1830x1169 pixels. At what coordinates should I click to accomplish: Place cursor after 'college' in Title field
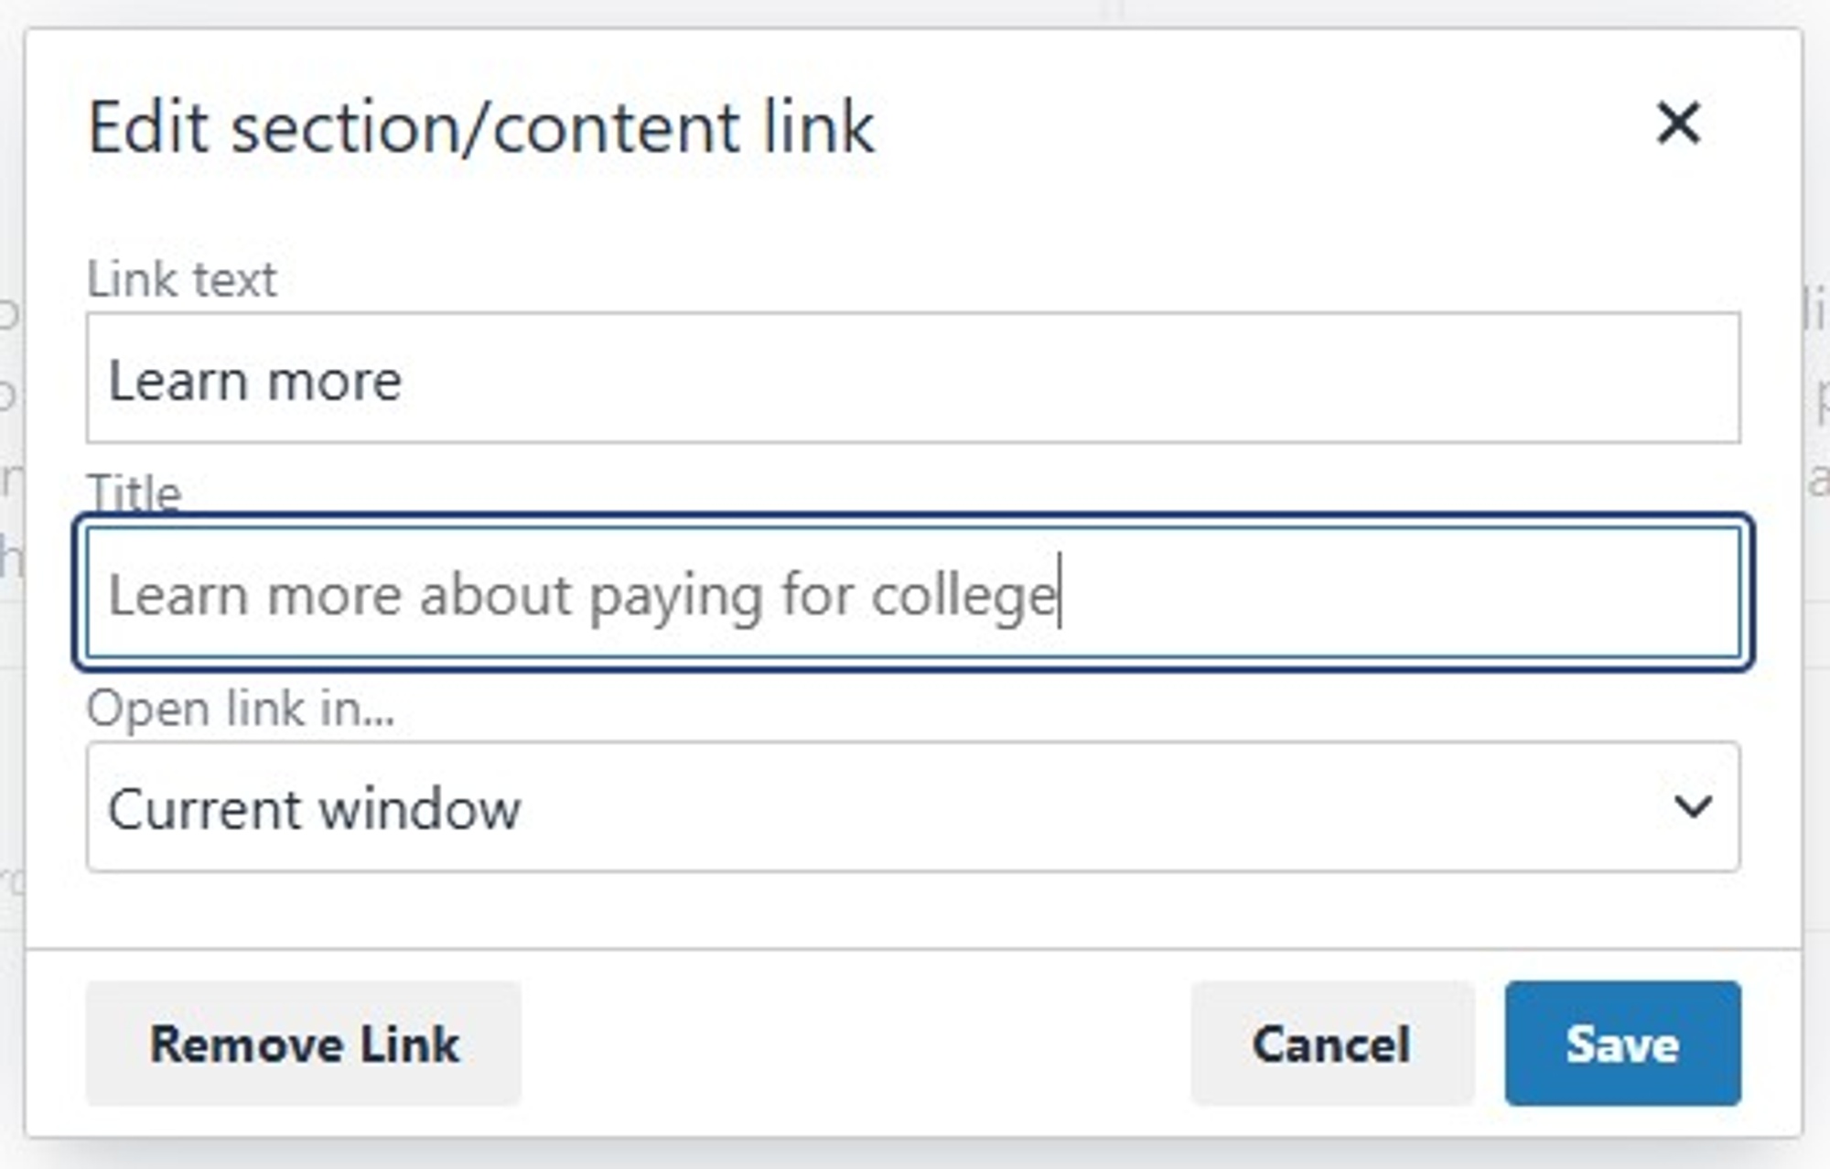pos(1060,595)
